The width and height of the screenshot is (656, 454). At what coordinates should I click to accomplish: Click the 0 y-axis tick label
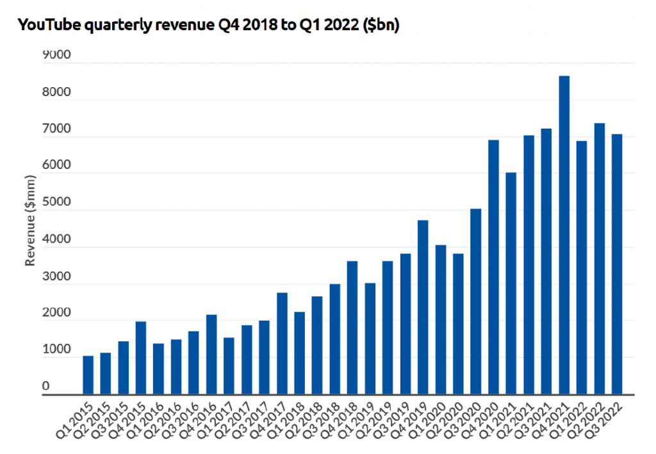click(x=45, y=385)
